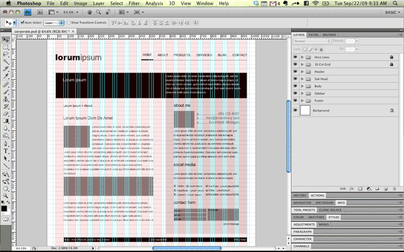Click the Rotate View tool in the application bar

point(108,12)
